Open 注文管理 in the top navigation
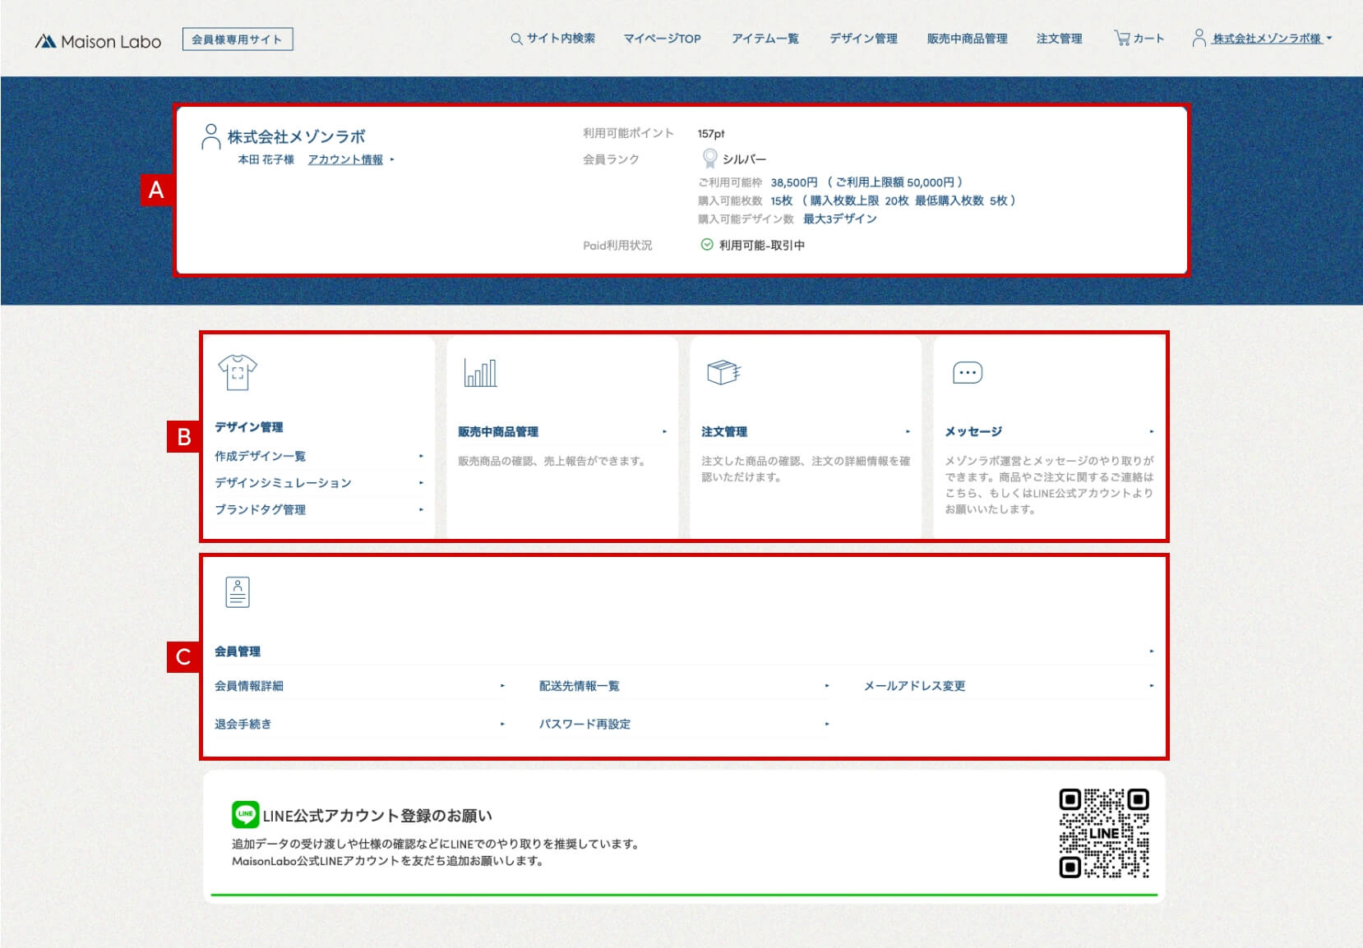This screenshot has height=948, width=1363. click(x=1059, y=39)
